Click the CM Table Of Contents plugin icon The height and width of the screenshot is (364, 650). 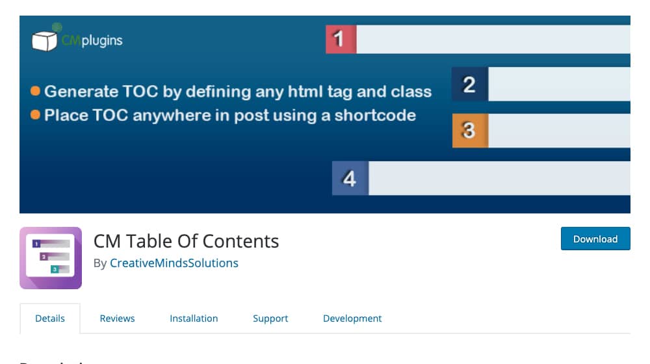pyautogui.click(x=51, y=258)
